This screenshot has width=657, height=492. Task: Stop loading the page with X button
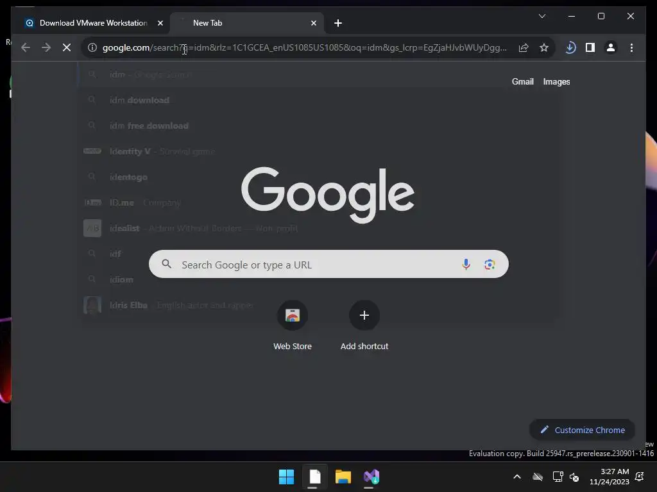67,47
